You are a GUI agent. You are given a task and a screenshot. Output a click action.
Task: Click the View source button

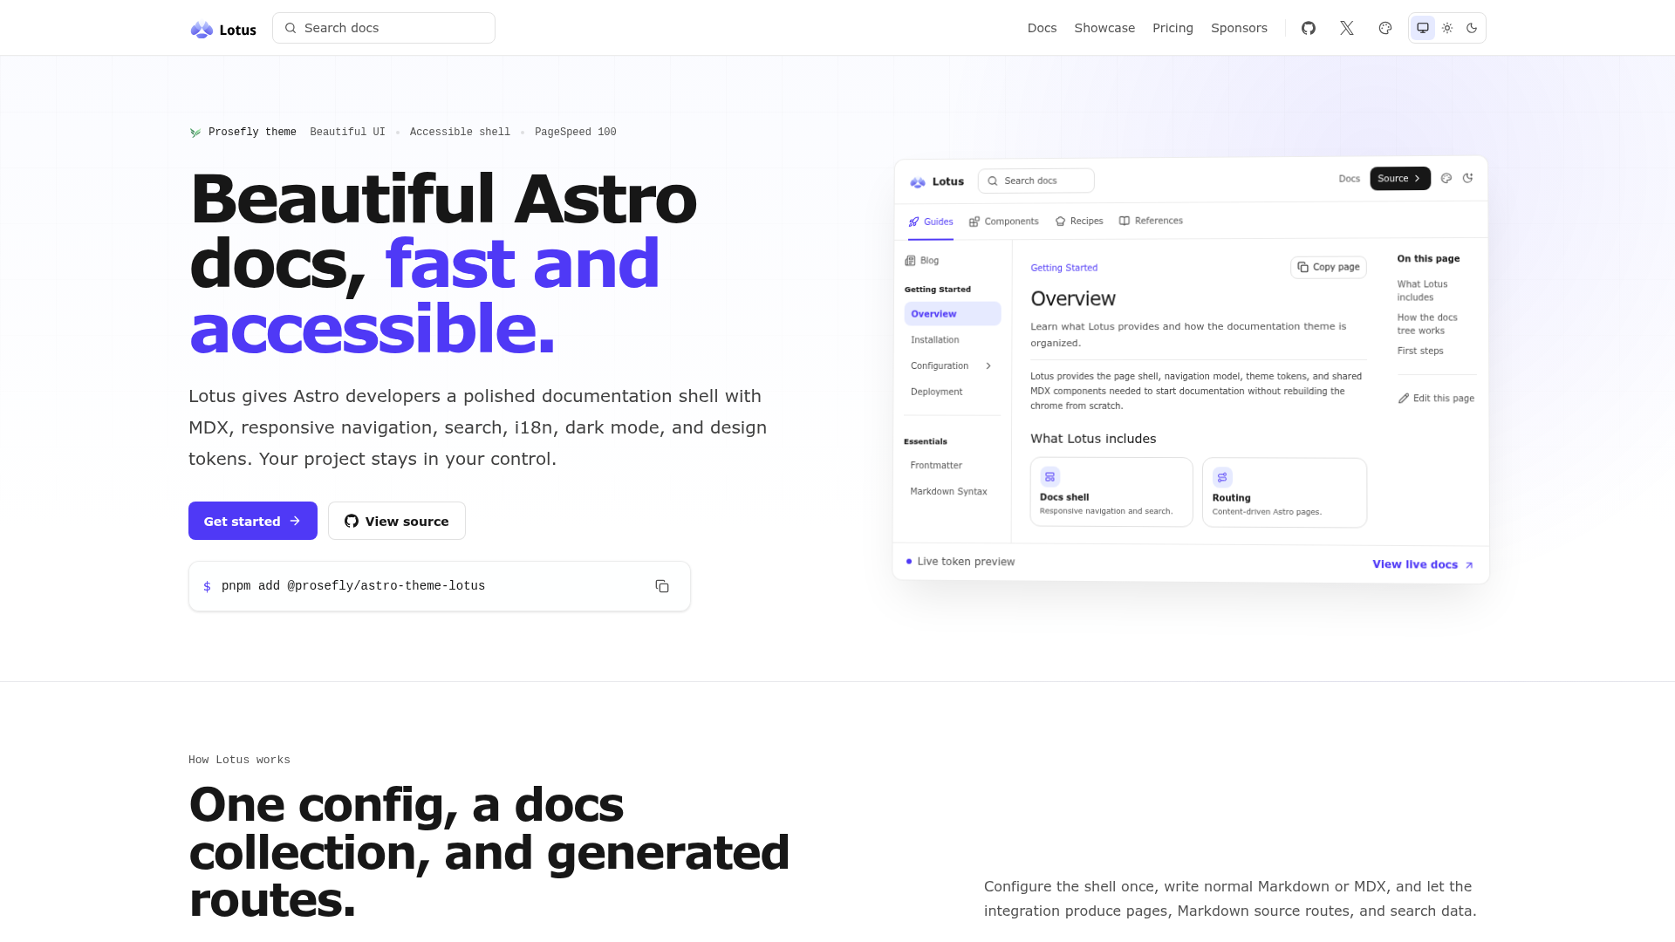click(397, 521)
